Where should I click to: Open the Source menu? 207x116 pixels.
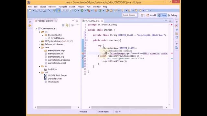(x=43, y=7)
